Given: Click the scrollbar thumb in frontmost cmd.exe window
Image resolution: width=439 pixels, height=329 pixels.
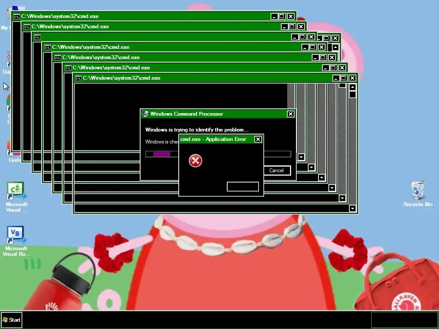Looking at the screenshot, I should tap(352, 94).
